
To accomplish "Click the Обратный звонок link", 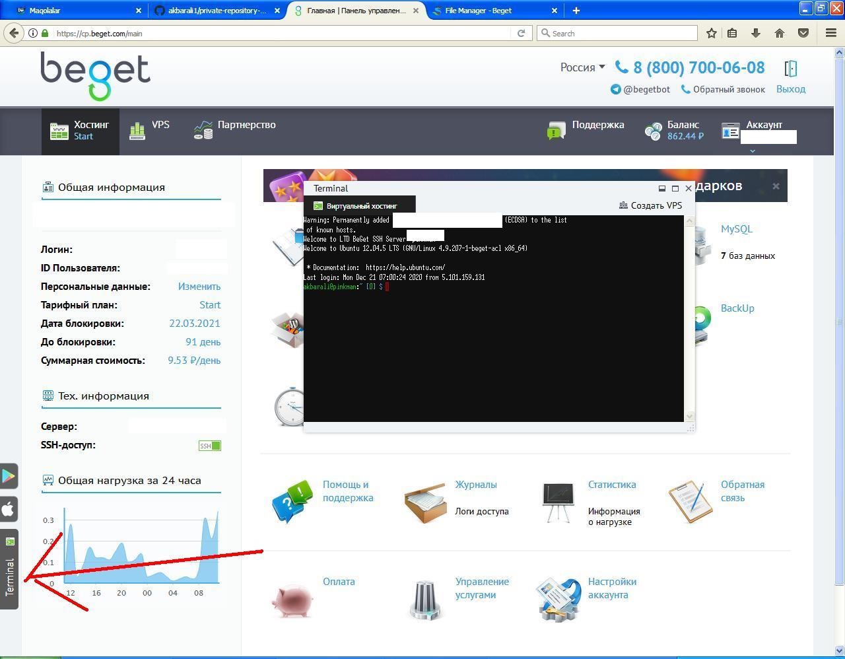I will click(x=723, y=89).
